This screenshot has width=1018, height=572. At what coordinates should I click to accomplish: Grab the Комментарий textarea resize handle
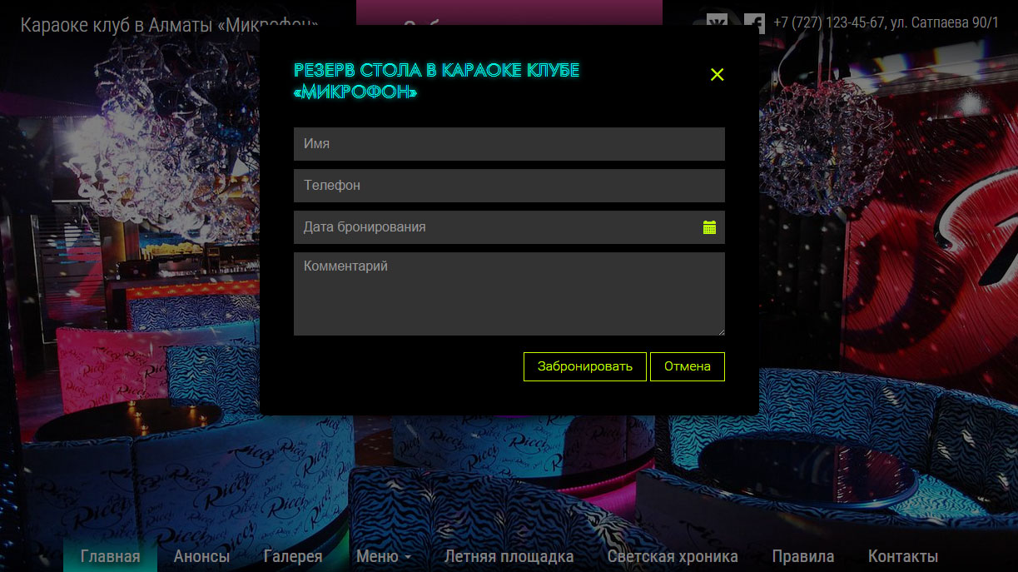(720, 331)
